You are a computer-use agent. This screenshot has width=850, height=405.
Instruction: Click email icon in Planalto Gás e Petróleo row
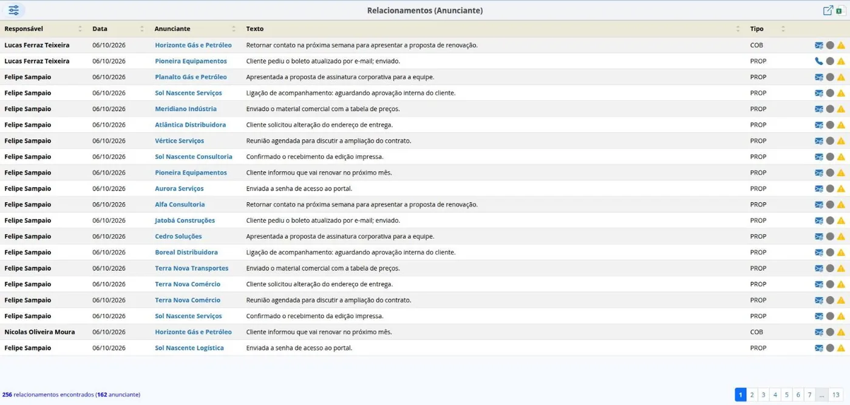819,77
